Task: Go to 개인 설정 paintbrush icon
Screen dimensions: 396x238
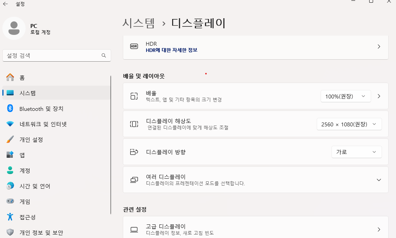Action: point(10,140)
